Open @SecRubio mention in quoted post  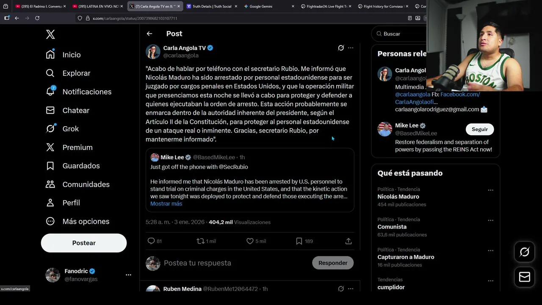point(233,167)
